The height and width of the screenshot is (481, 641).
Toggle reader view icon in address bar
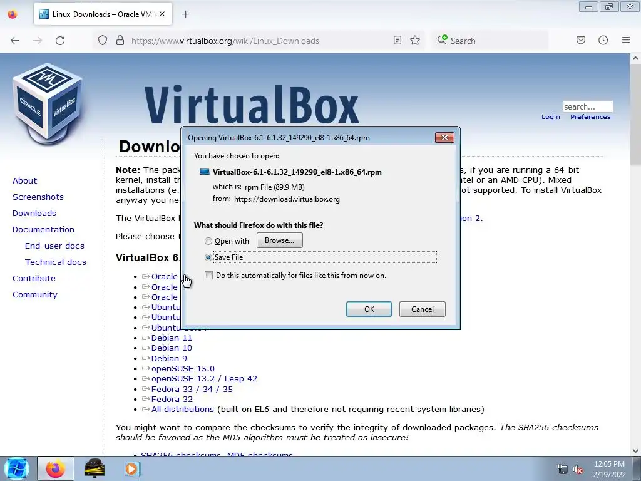pos(397,40)
